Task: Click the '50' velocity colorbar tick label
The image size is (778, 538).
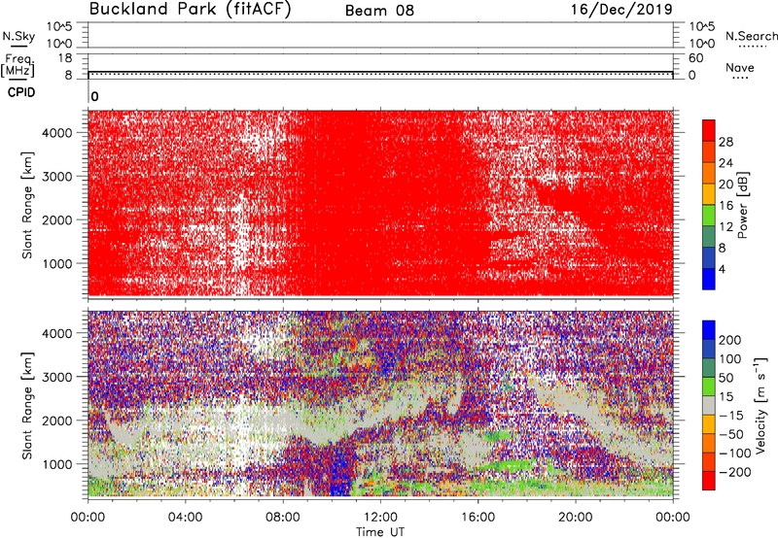Action: pyautogui.click(x=725, y=378)
